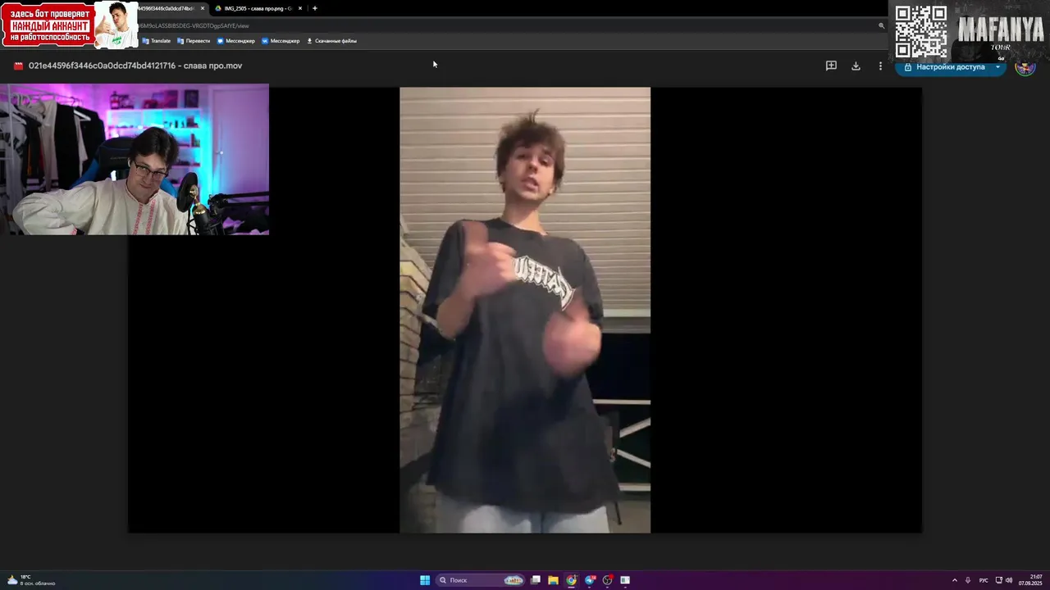Open the last pinned taskbar app icon
Viewport: 1050px width, 590px height.
(x=625, y=580)
